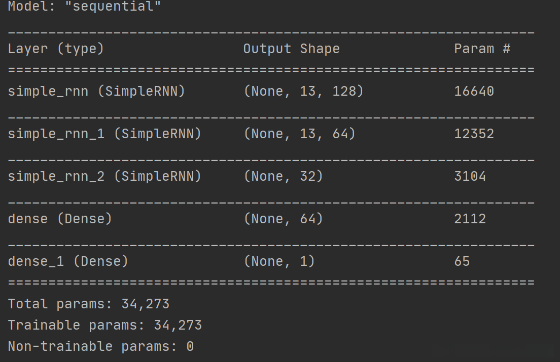The image size is (560, 362).
Task: Click the "Layer (type)" column header
Action: pos(56,49)
